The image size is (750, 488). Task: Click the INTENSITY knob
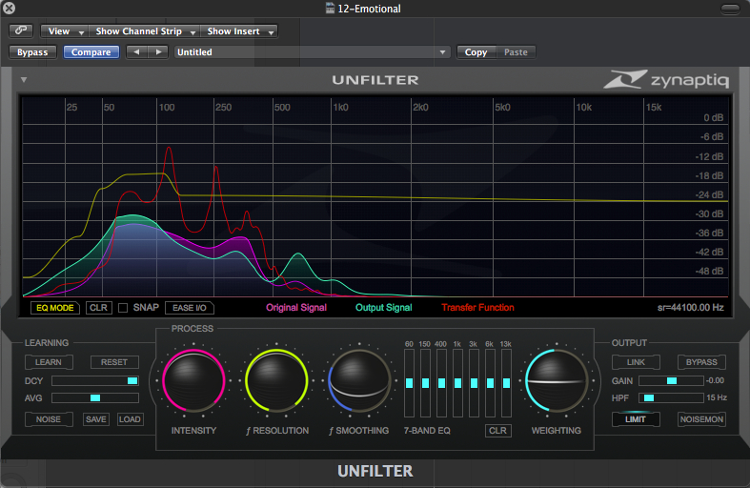click(193, 381)
